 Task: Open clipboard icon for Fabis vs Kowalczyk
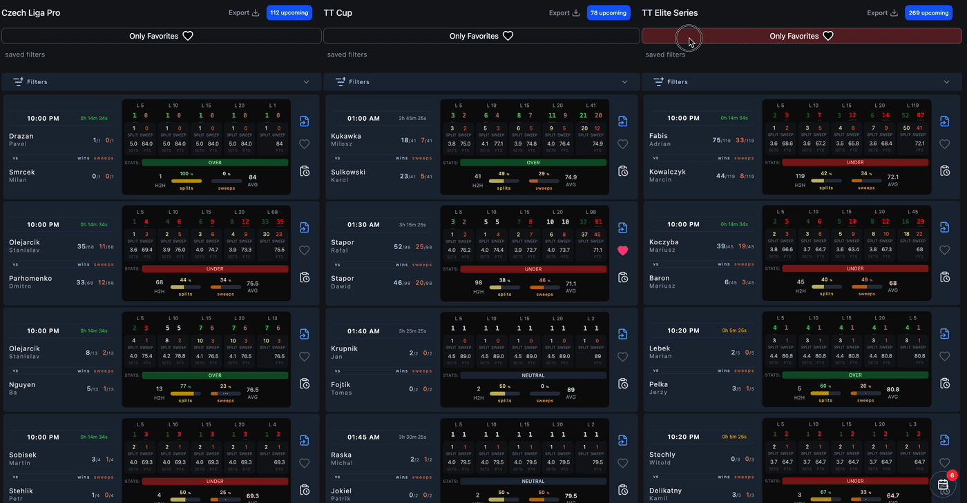point(945,171)
